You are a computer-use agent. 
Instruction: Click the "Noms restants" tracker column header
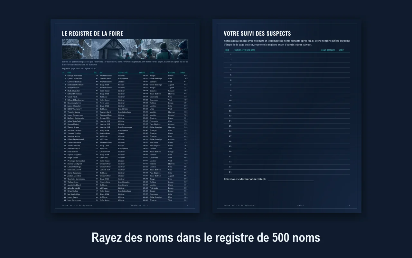pyautogui.click(x=328, y=50)
